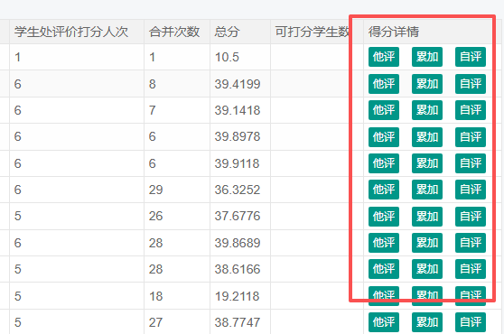504x334 pixels.
Task: Click the 合并次数 column header
Action: click(x=177, y=32)
